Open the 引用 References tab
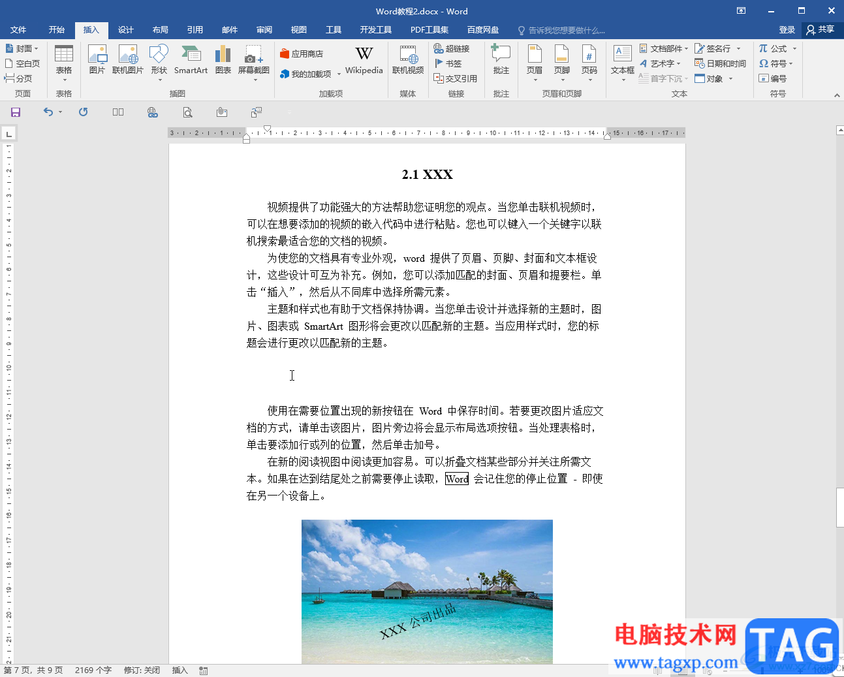Image resolution: width=844 pixels, height=677 pixels. (x=195, y=30)
